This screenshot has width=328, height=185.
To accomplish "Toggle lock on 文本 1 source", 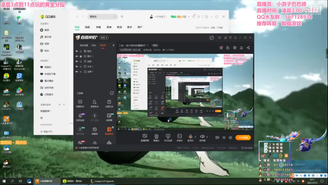I will click(81, 67).
